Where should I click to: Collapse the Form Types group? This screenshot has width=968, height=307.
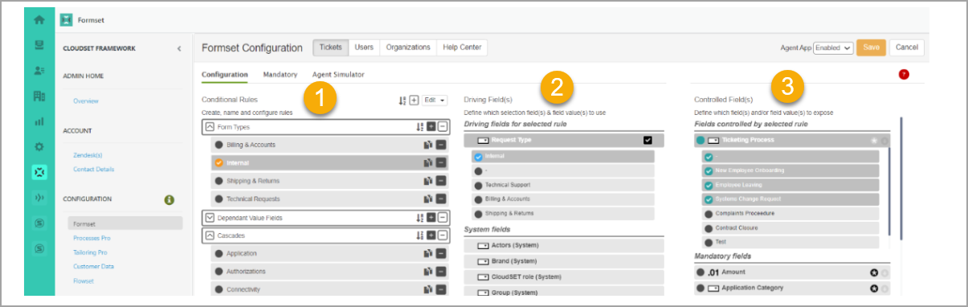(210, 127)
